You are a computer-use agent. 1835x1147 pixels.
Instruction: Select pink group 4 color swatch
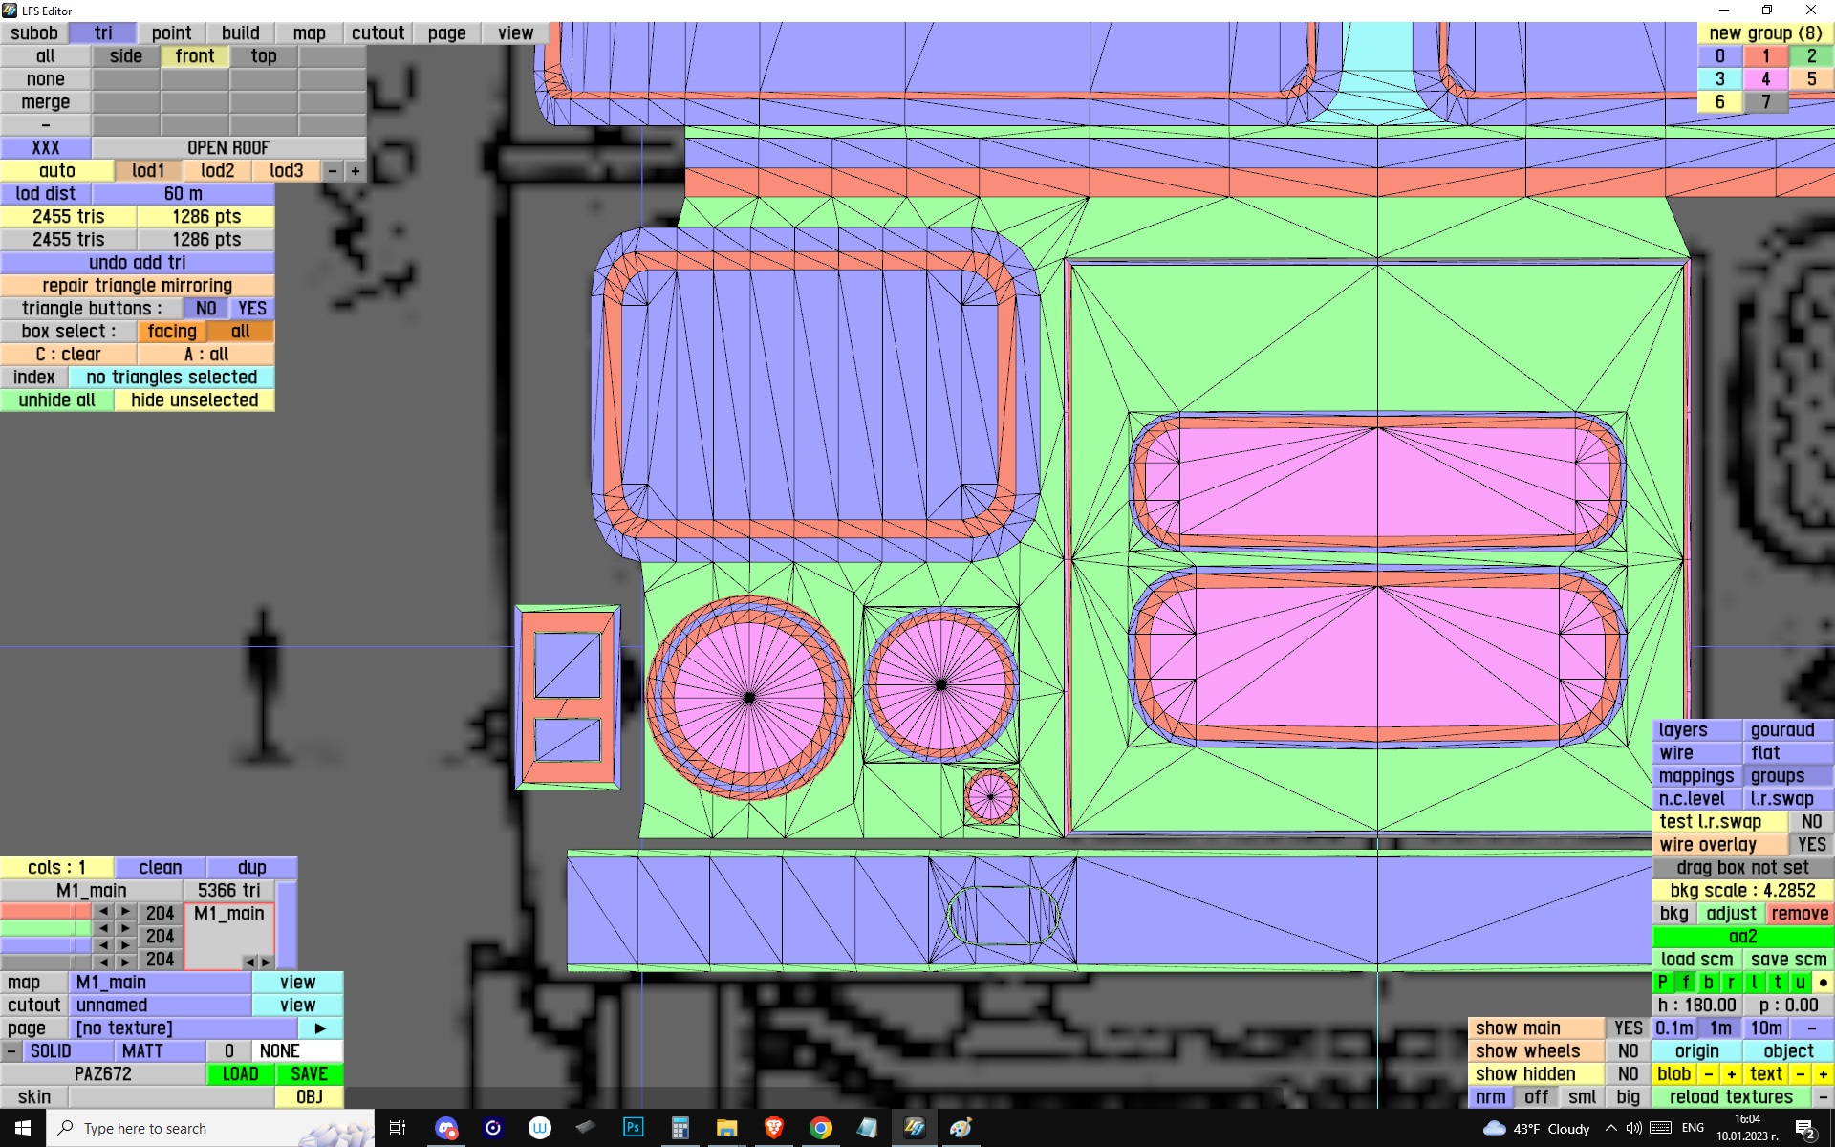pyautogui.click(x=1765, y=79)
